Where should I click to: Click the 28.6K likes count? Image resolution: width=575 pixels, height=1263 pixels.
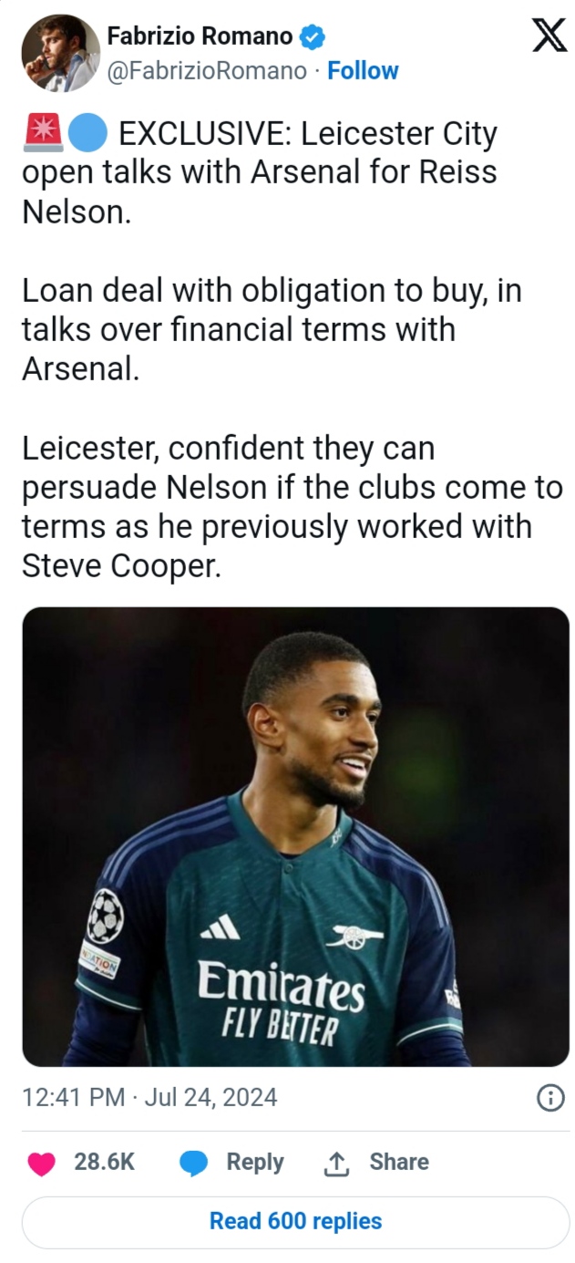[x=104, y=1163]
